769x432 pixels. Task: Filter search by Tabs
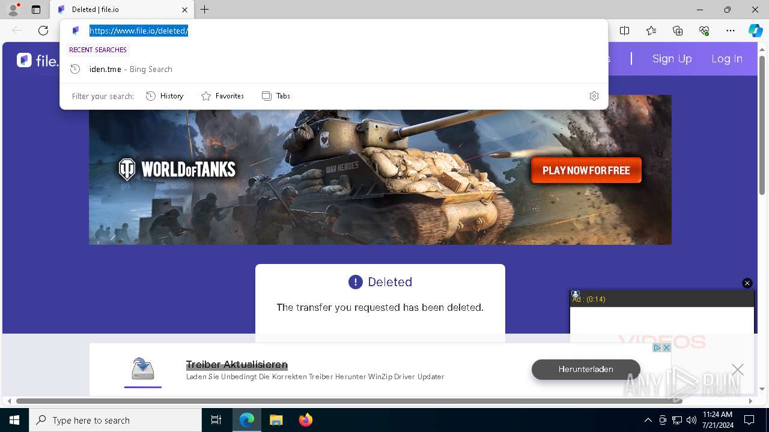click(276, 96)
